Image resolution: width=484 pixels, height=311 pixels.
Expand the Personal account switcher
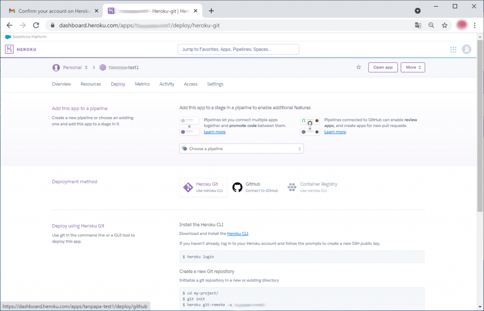pos(71,67)
